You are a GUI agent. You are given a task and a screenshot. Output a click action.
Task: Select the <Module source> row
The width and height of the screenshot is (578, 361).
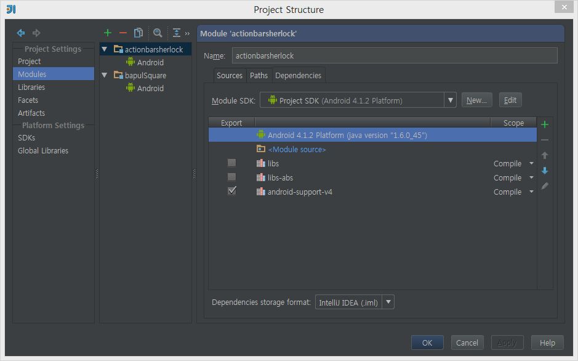pos(372,149)
